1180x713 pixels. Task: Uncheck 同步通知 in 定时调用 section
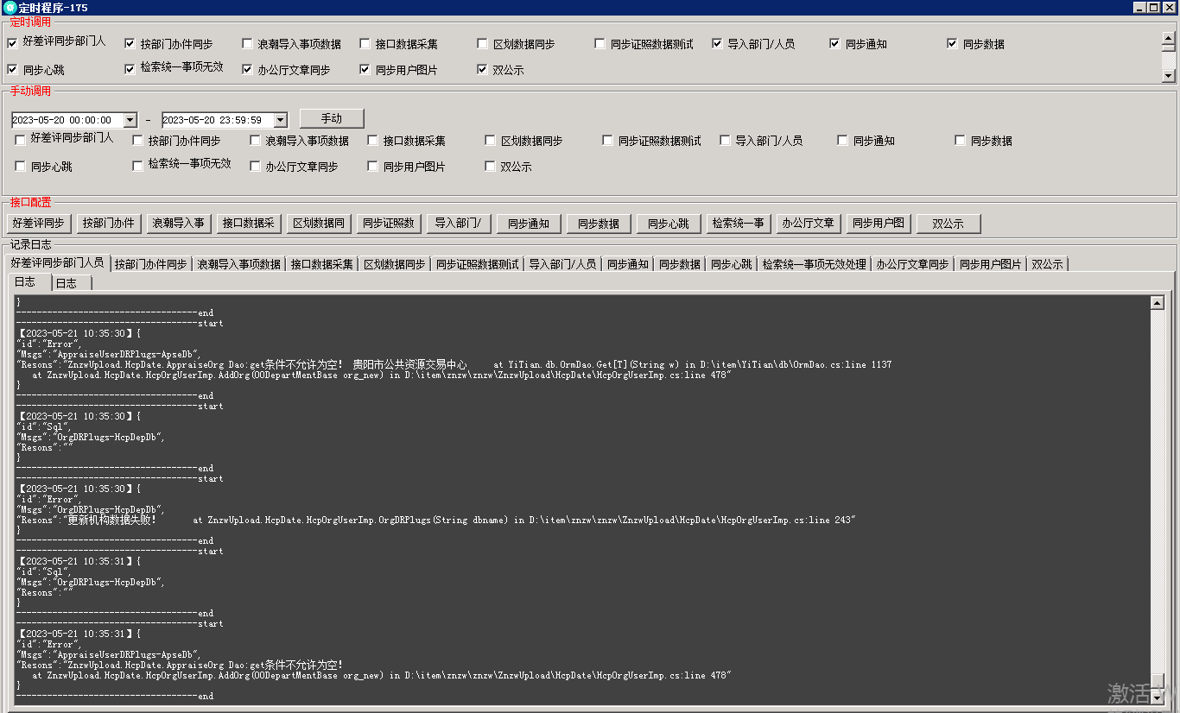click(834, 43)
